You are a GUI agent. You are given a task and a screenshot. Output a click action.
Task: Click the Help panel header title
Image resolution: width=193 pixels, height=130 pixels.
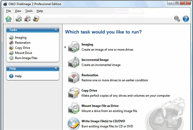tap(12, 68)
